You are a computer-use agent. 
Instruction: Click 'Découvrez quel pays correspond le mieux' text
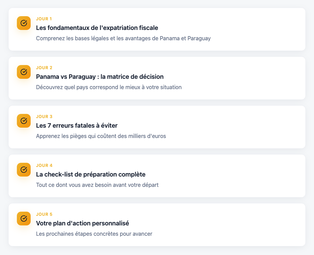coord(108,87)
